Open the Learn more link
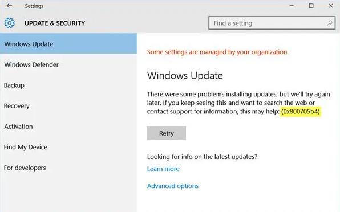340x212 pixels. point(163,169)
